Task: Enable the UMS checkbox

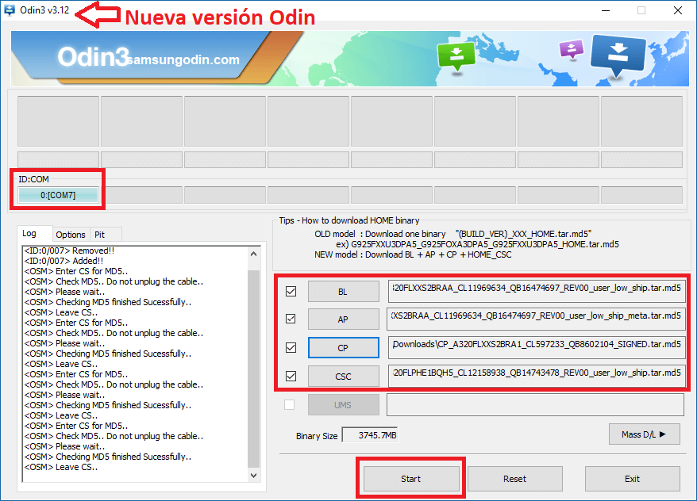Action: [x=290, y=404]
